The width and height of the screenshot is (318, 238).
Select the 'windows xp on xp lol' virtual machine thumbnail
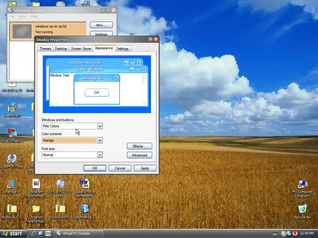click(x=22, y=31)
